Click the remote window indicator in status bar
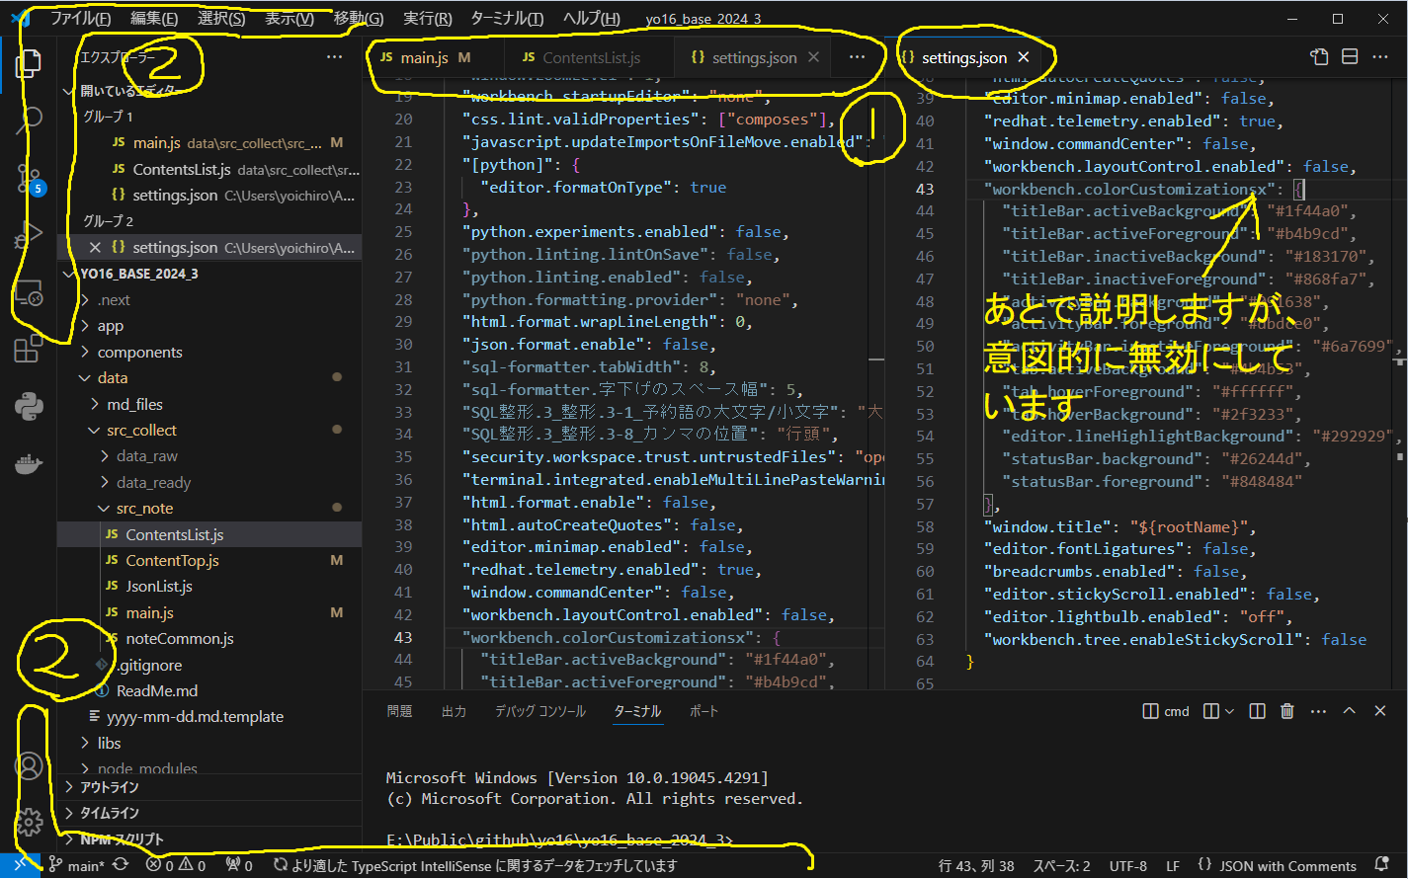 pos(20,866)
